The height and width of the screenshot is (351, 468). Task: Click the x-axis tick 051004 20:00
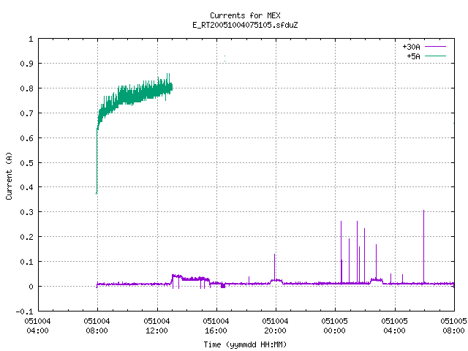275,325
